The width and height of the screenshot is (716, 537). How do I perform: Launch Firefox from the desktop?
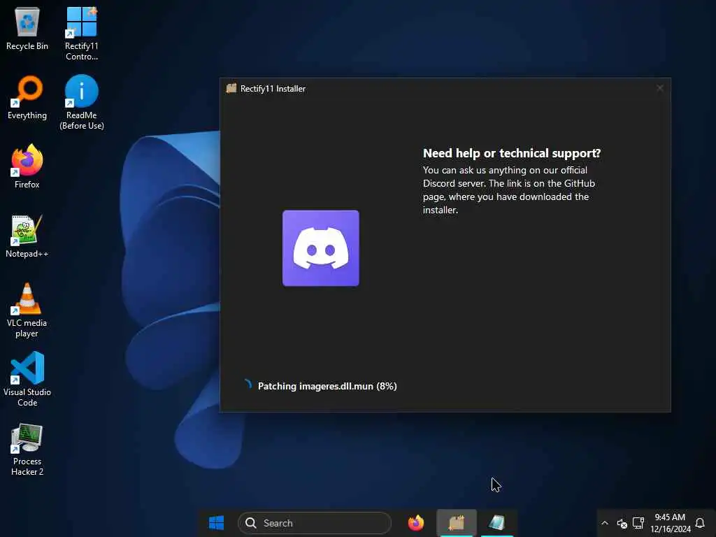(27, 166)
